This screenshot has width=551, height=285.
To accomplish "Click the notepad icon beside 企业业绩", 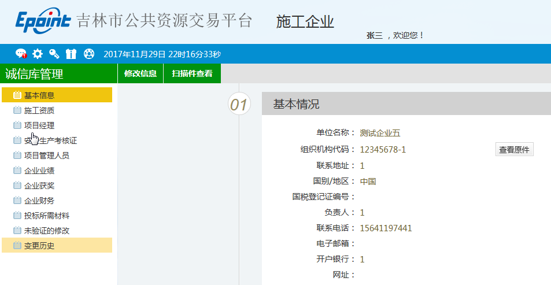I will pos(17,171).
